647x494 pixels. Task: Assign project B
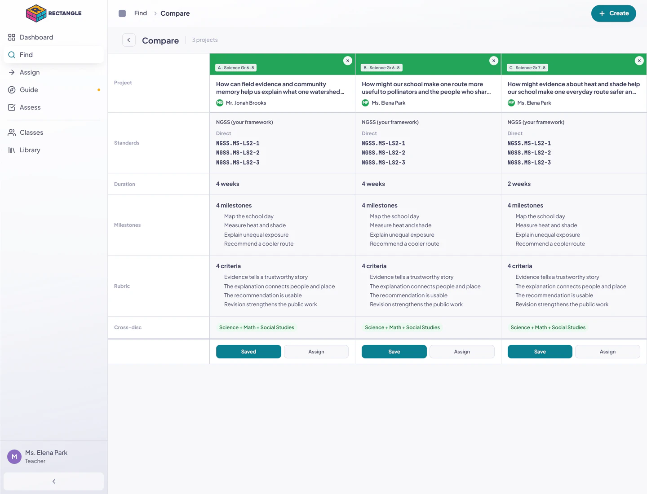tap(462, 352)
